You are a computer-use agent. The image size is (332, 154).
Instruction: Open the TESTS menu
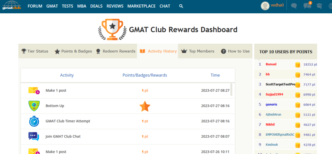point(68,6)
